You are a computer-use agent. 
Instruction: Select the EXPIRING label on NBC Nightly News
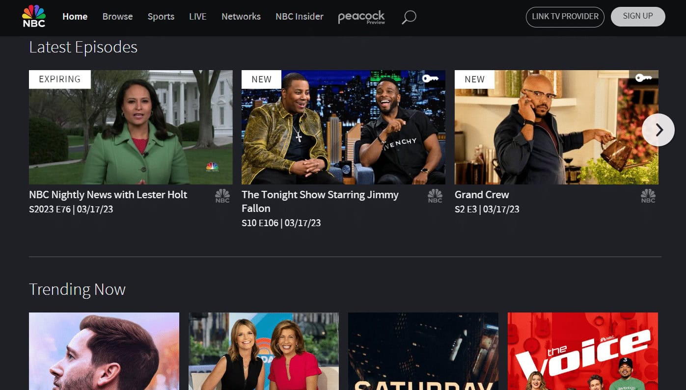[59, 78]
